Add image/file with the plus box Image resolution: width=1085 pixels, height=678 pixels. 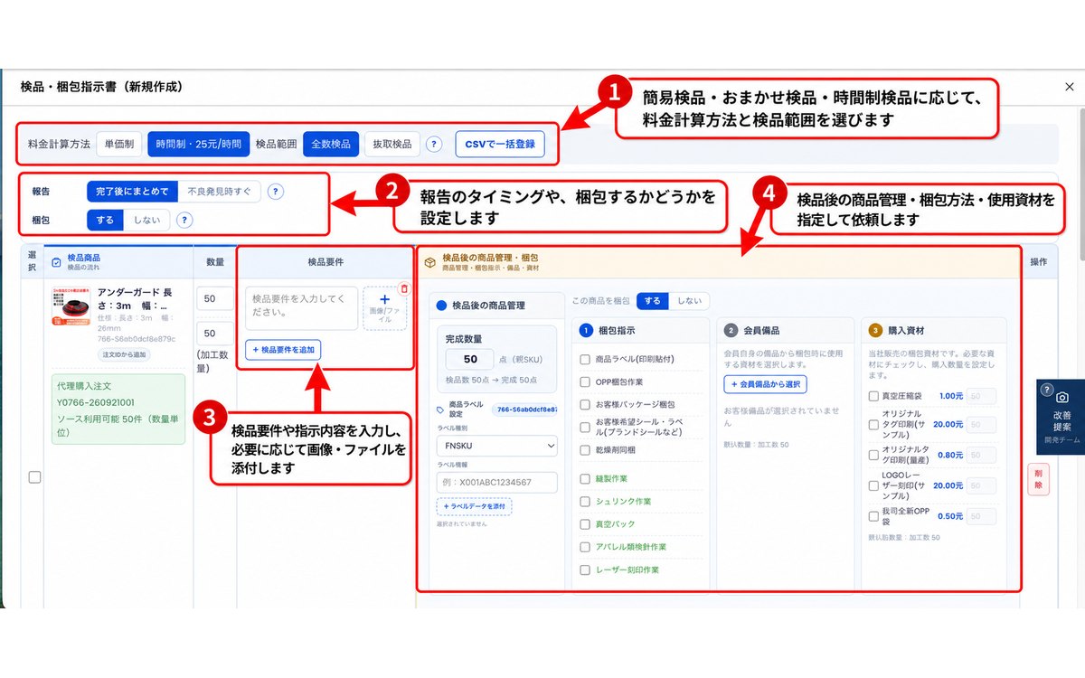click(384, 308)
